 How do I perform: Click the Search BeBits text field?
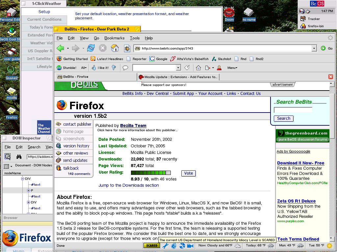coord(293,110)
